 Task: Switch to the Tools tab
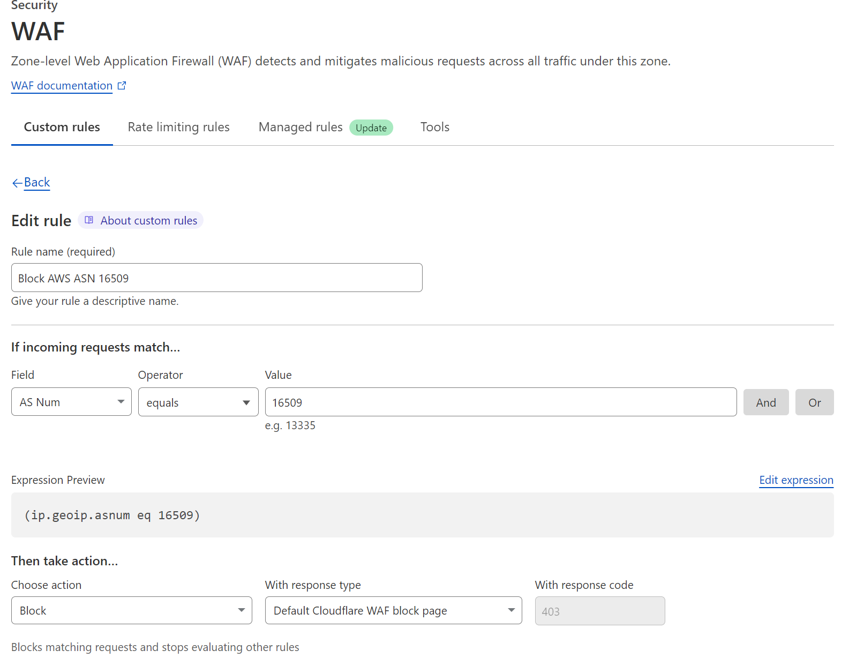point(434,127)
